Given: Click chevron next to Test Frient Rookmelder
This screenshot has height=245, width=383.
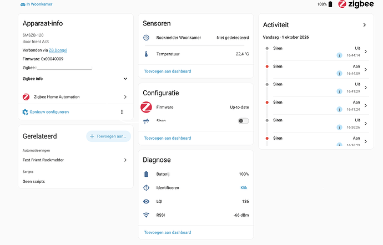Looking at the screenshot, I should pos(125,160).
